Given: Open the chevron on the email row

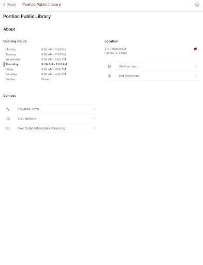Looking at the screenshot, I should (x=94, y=128).
